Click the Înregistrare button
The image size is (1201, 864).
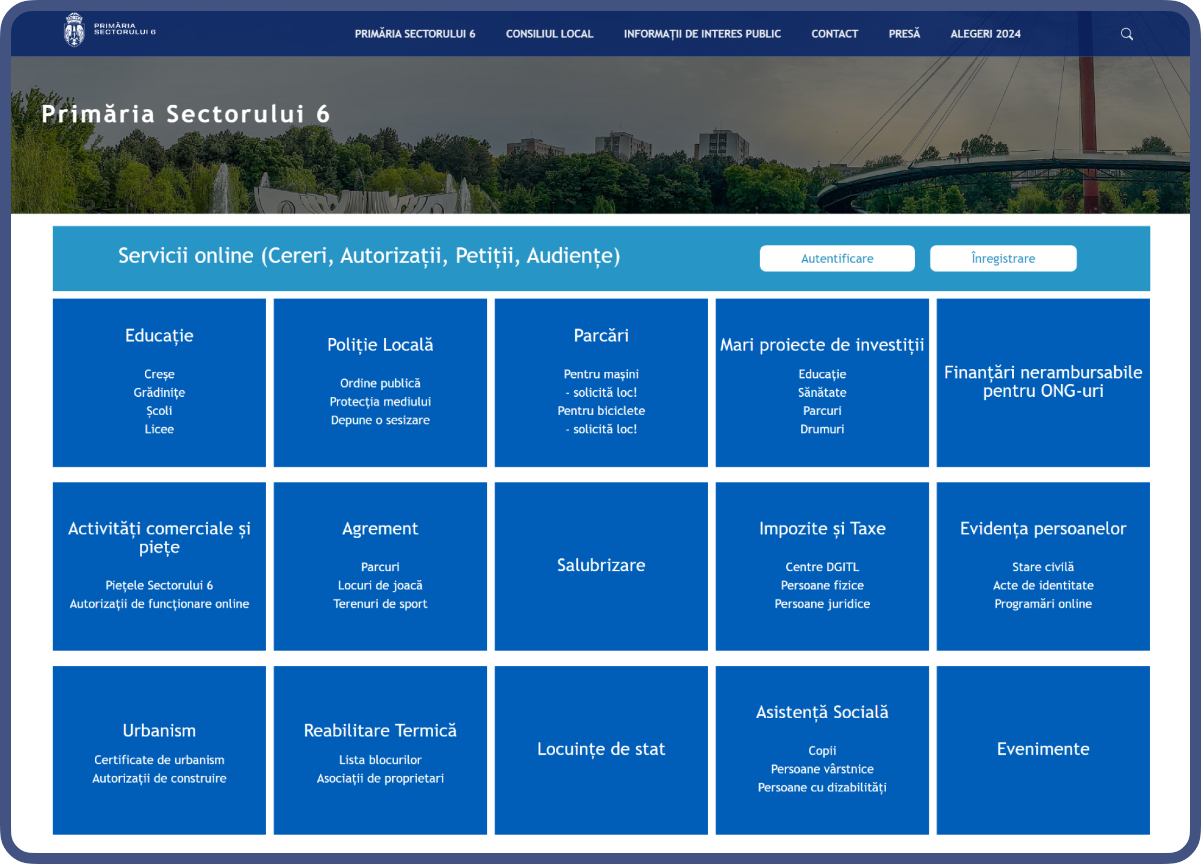click(x=1003, y=259)
